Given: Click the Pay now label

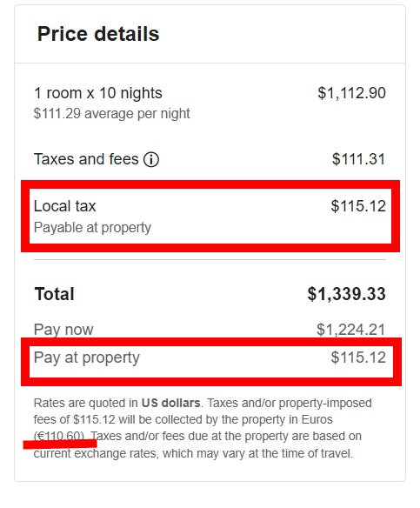Looking at the screenshot, I should tap(63, 330).
